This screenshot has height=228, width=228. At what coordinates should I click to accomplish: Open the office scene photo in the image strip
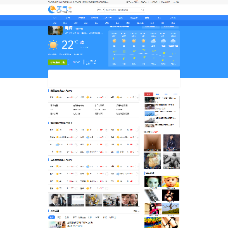pos(111,200)
